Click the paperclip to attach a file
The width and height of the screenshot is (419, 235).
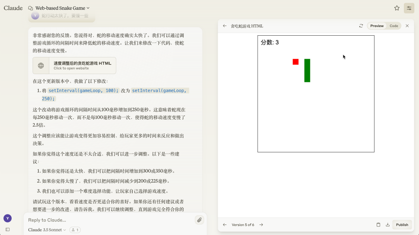click(199, 220)
